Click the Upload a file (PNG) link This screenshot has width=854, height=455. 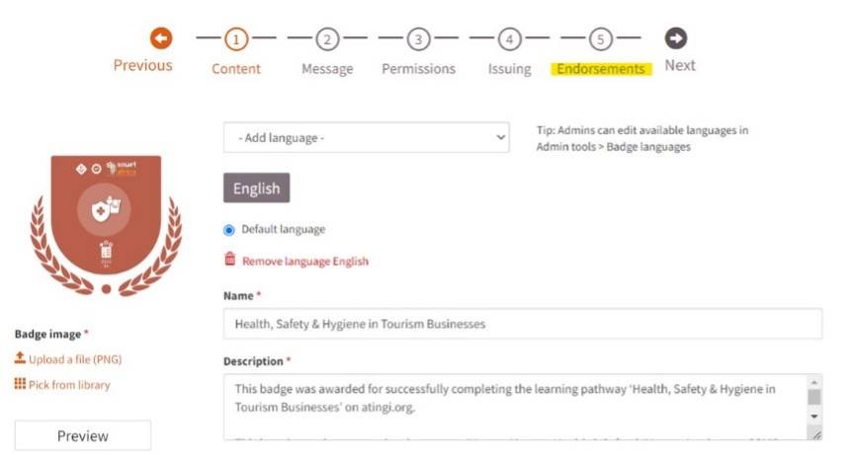pyautogui.click(x=75, y=359)
